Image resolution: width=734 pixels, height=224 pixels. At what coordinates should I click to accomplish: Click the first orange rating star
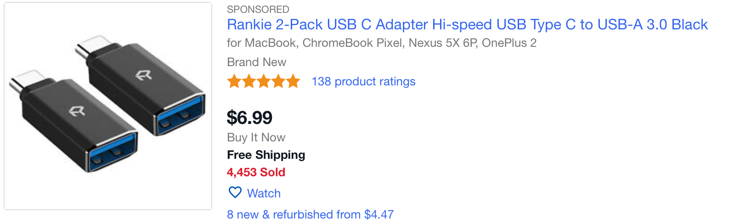234,82
